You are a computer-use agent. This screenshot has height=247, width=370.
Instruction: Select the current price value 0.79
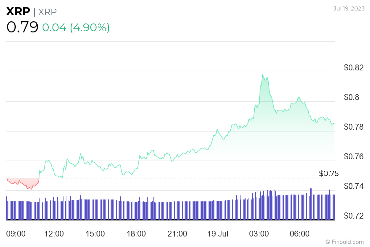click(x=22, y=27)
